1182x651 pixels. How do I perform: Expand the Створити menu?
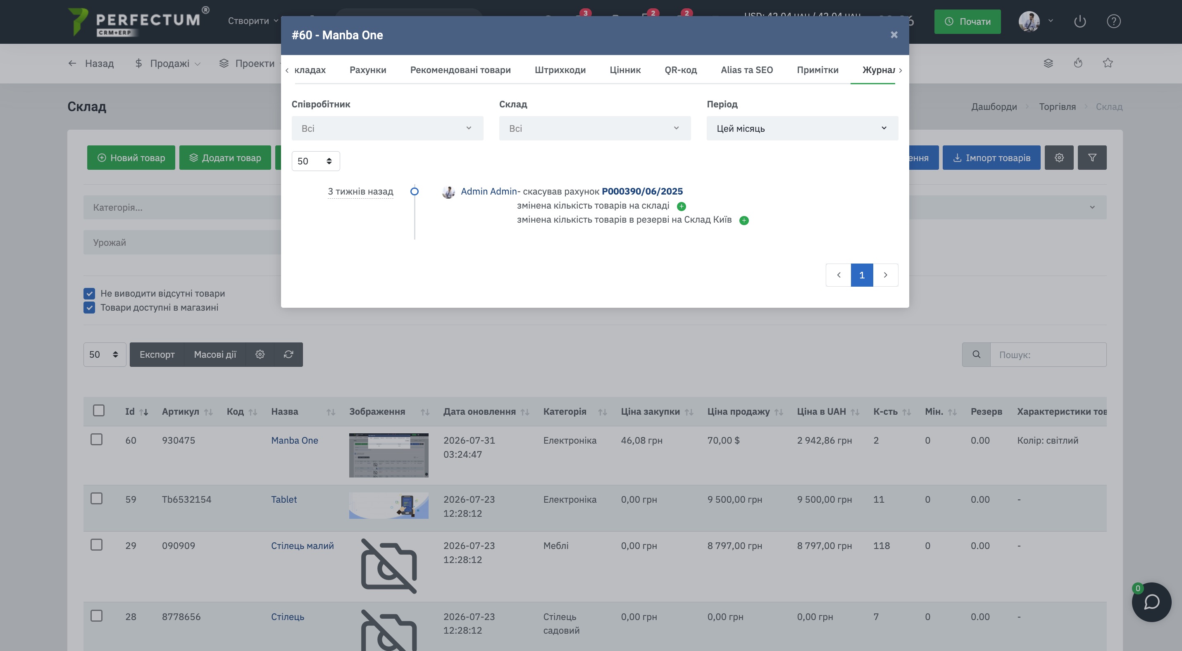click(x=253, y=21)
